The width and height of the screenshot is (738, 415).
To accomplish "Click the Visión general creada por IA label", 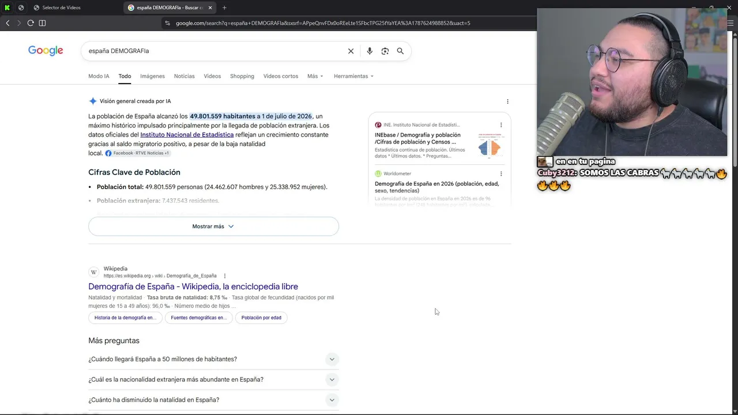I will tap(135, 101).
